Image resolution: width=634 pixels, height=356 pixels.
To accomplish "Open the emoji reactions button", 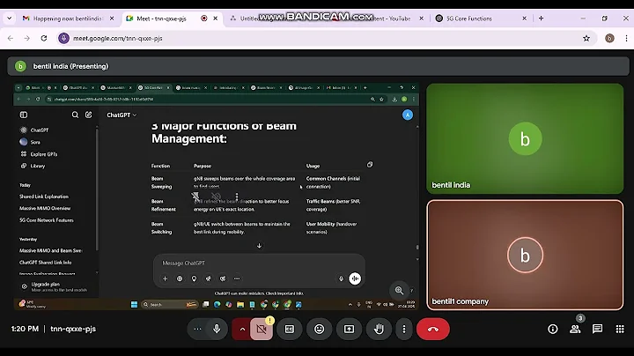I will tap(320, 329).
